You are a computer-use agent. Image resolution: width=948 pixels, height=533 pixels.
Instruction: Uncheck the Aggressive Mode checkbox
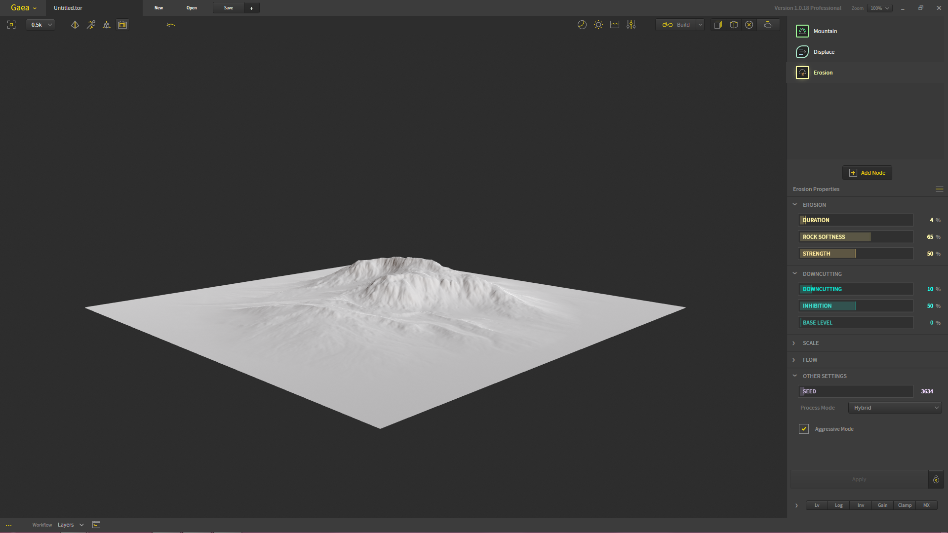(804, 429)
